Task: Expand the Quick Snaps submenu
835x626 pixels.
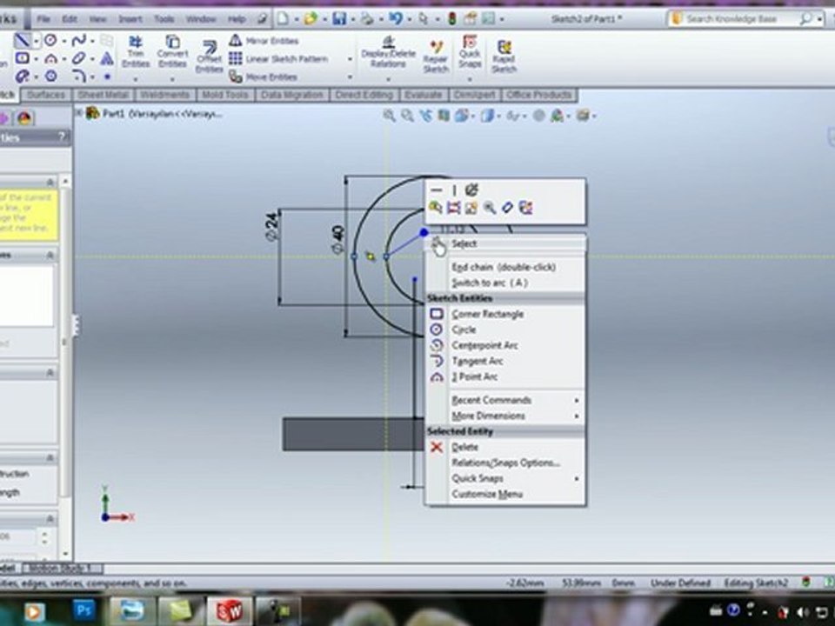Action: (506, 478)
